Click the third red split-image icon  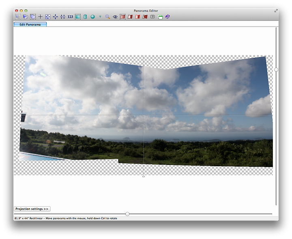[137, 17]
